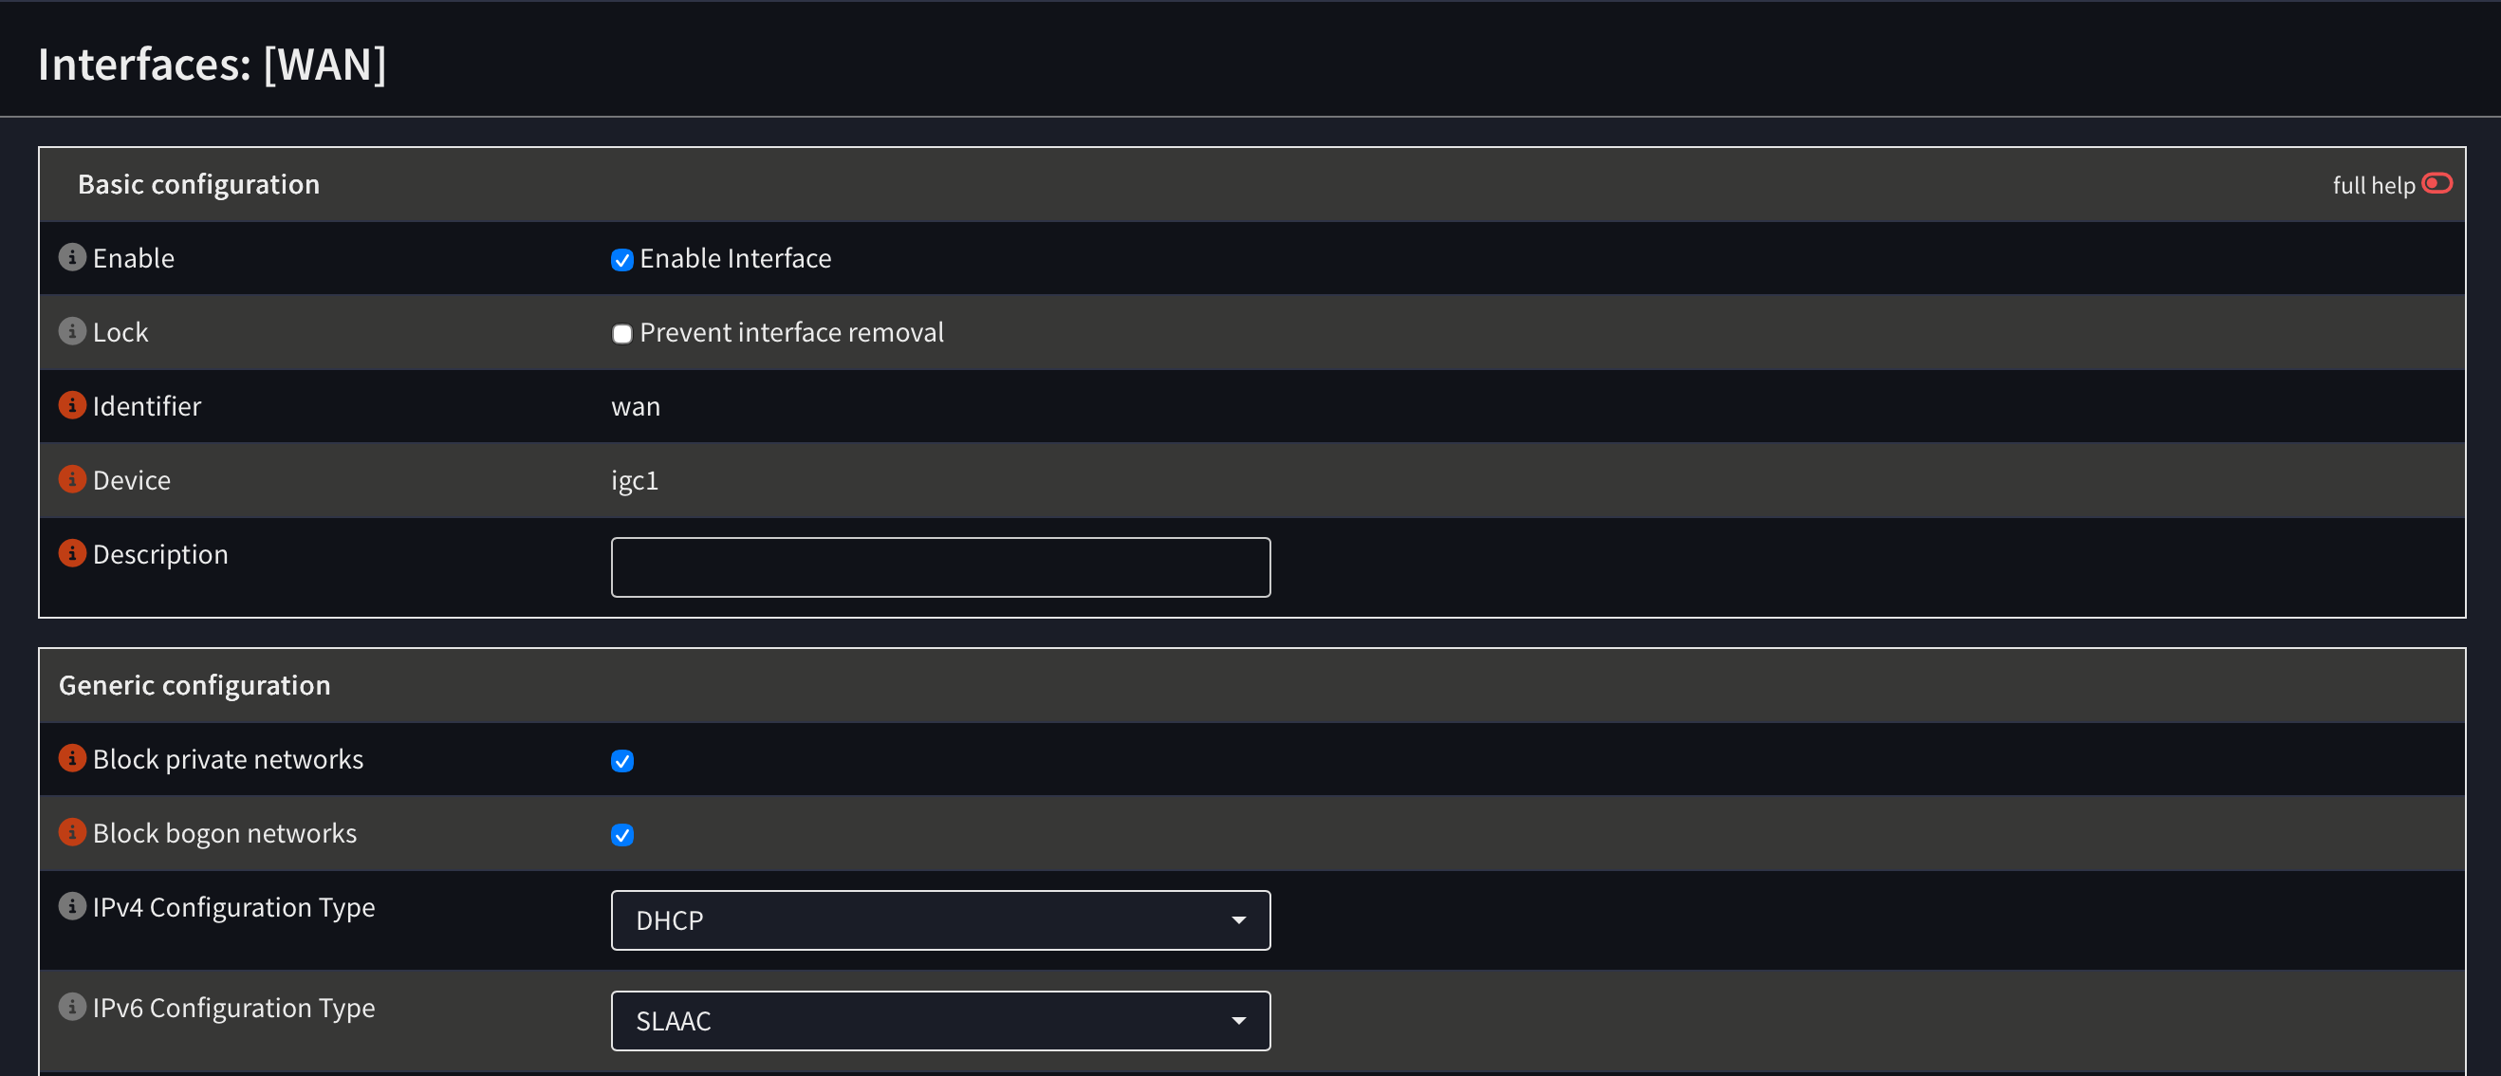
Task: Click the IPv6 Configuration Type info icon
Action: tap(72, 1007)
